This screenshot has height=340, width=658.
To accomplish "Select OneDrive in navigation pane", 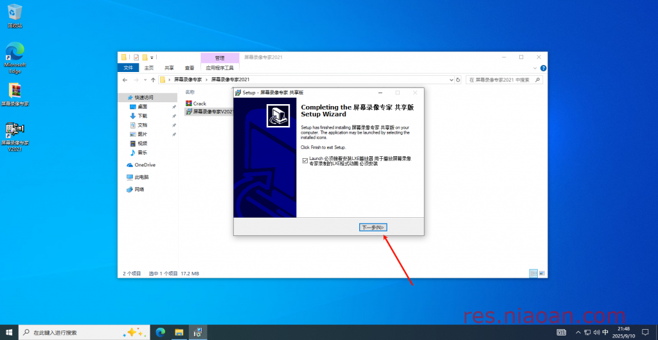I will click(145, 165).
